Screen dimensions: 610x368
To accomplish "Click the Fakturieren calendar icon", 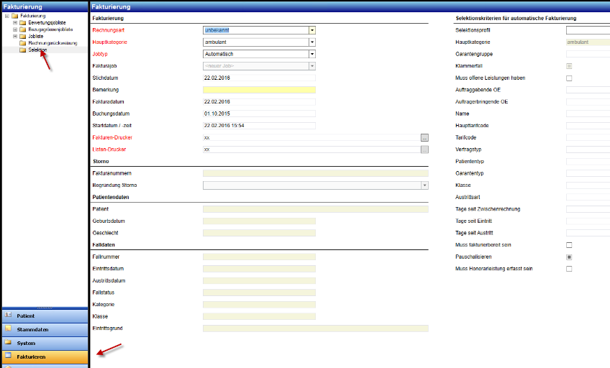I will coord(9,356).
